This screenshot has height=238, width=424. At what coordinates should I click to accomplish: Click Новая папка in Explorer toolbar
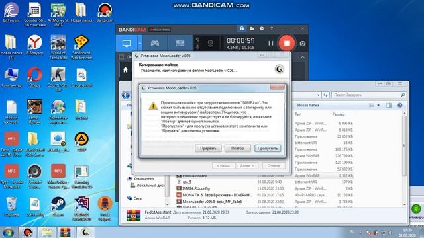[x=308, y=105]
